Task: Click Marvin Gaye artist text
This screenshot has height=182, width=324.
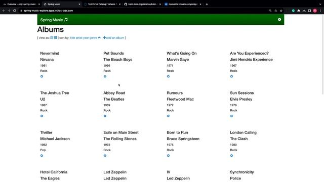Action: pos(178,60)
